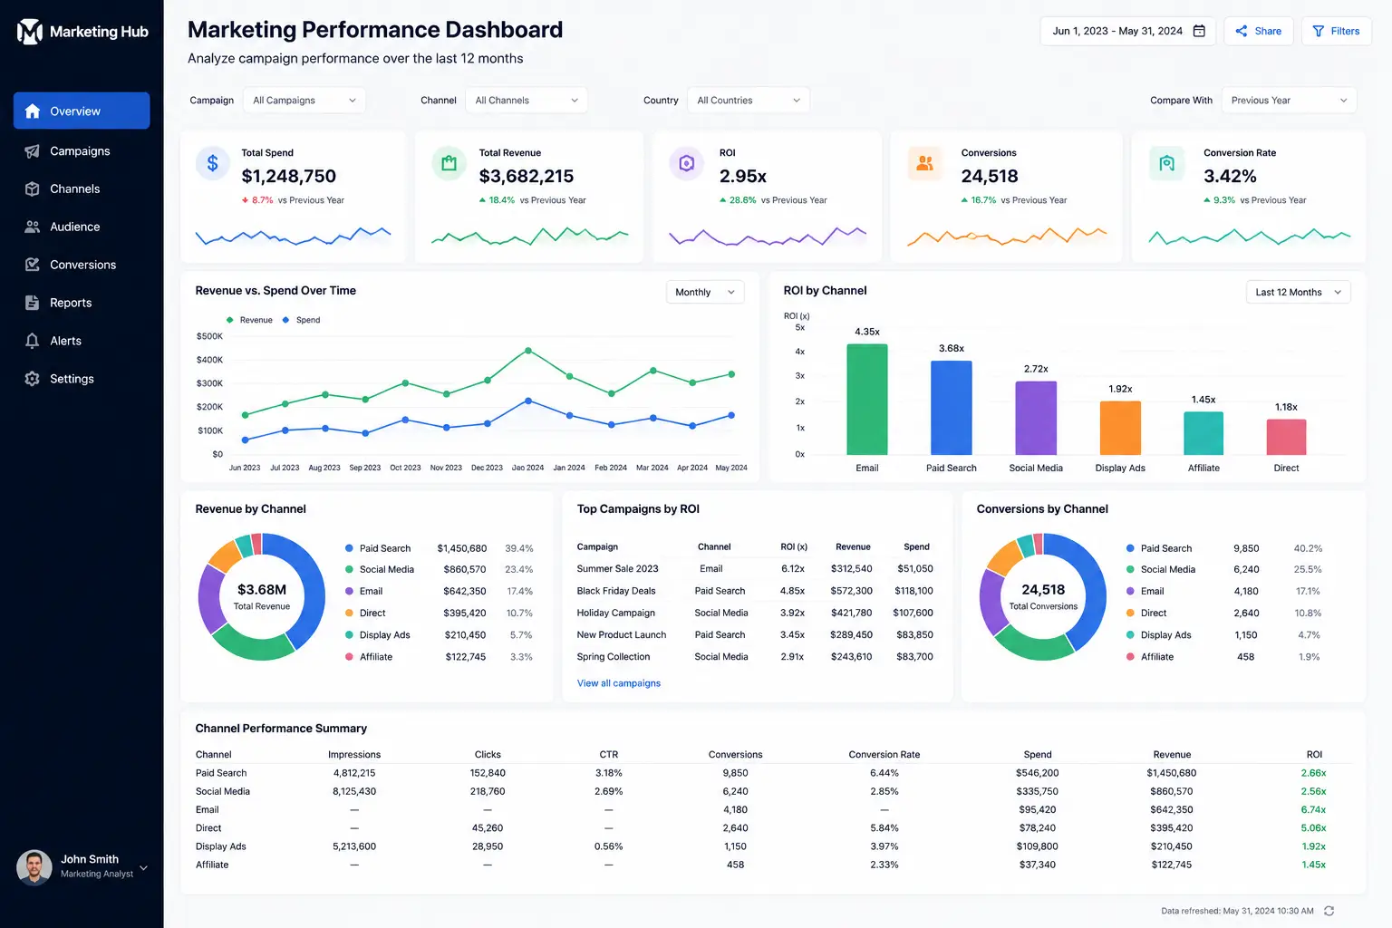Click the Campaigns megaphone icon
This screenshot has height=928, width=1392.
(x=33, y=151)
